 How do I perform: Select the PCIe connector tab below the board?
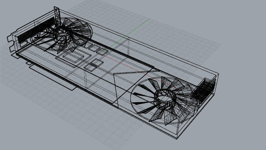point(53,78)
